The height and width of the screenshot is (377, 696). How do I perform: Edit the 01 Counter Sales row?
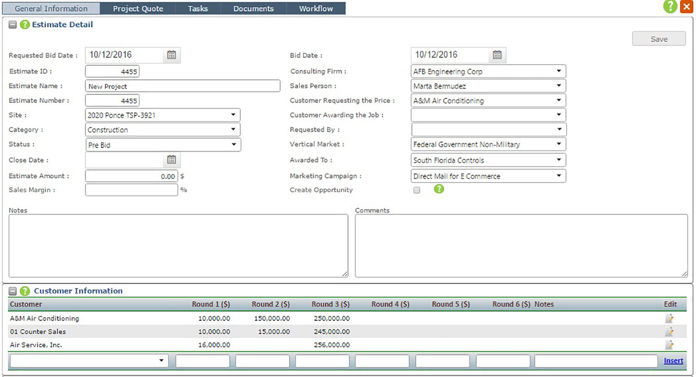[669, 332]
